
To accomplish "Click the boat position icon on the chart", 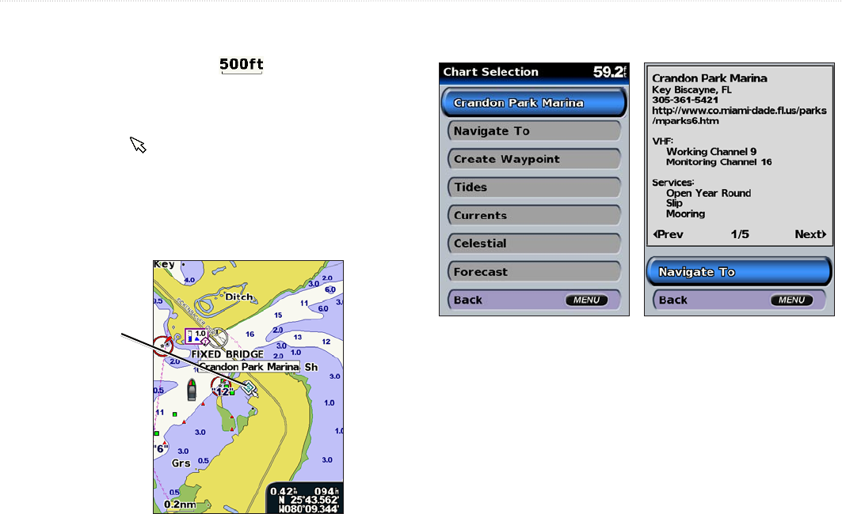I will point(192,390).
